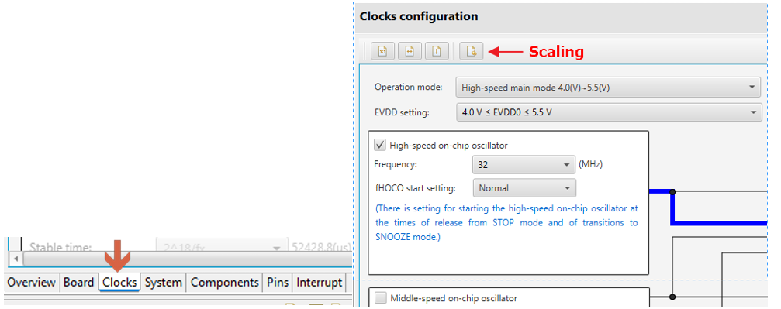This screenshot has height=309, width=781.
Task: Click the fit-to-height scaling icon
Action: tap(437, 51)
